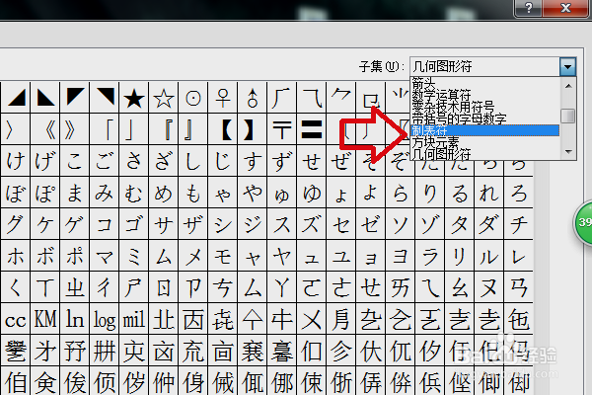Select katakana ホ character cell
Image resolution: width=592 pixels, height=395 pixels.
pyautogui.click(x=16, y=257)
